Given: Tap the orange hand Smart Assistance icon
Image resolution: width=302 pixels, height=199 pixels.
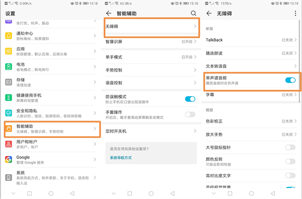Looking at the screenshot, I should coord(9,128).
